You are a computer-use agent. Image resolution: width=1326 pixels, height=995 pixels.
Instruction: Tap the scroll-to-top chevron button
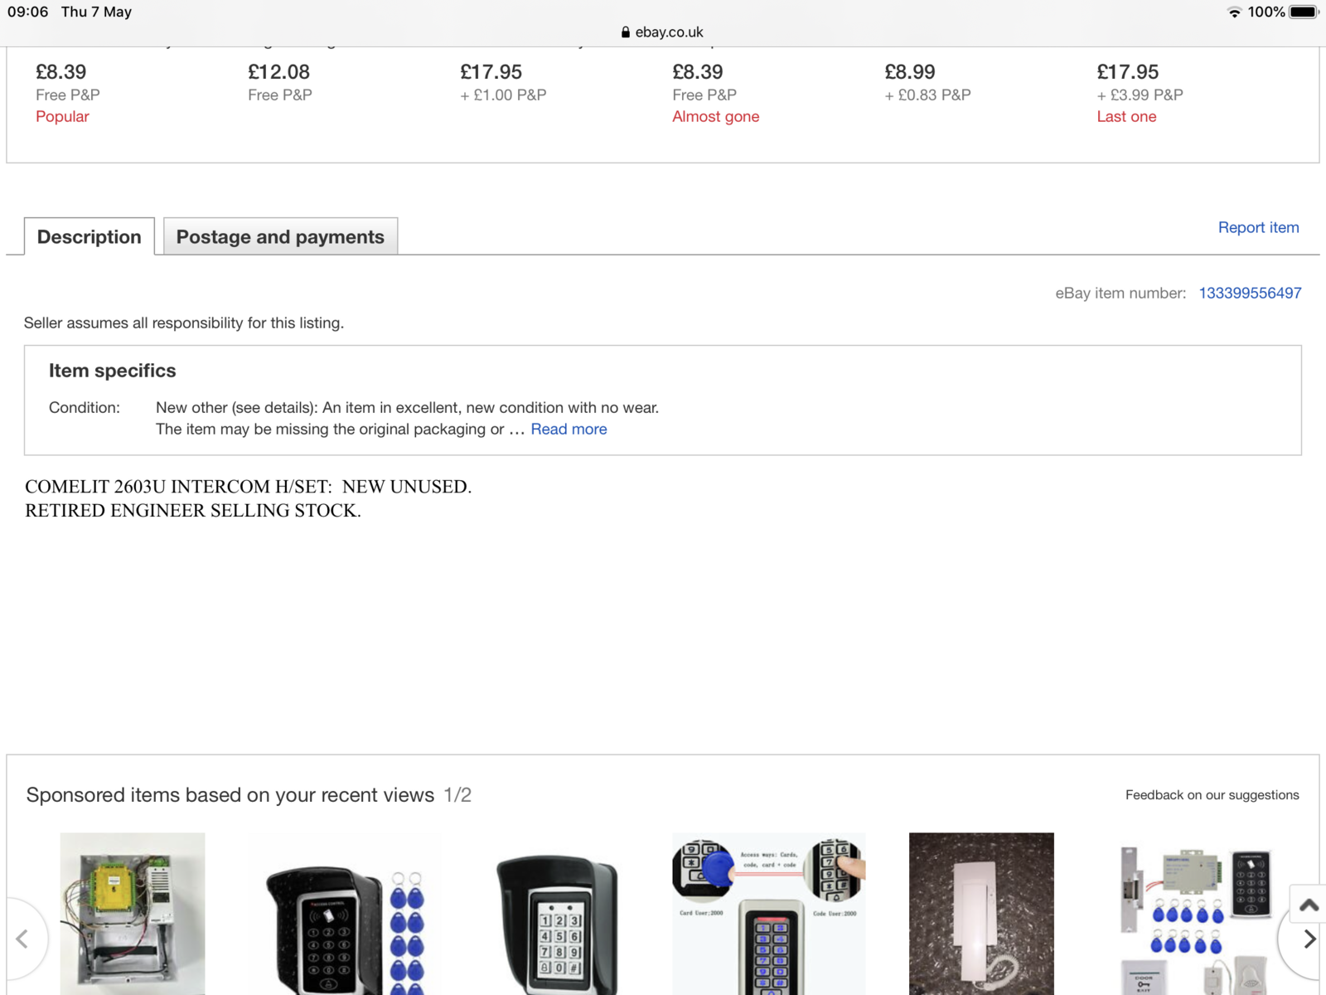tap(1309, 905)
